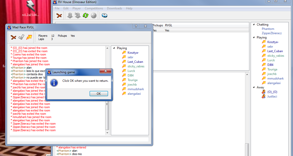Click the Pickups column header in RV House
Image resolution: width=293 pixels, height=156 pixels.
tap(158, 25)
